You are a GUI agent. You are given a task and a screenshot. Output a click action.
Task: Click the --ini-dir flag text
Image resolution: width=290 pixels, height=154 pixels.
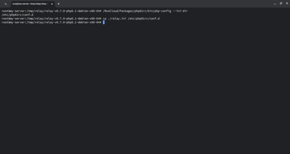(x=180, y=11)
